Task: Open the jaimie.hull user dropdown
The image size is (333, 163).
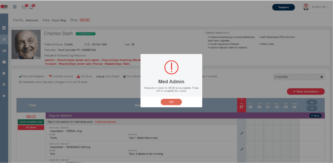Action: [320, 7]
